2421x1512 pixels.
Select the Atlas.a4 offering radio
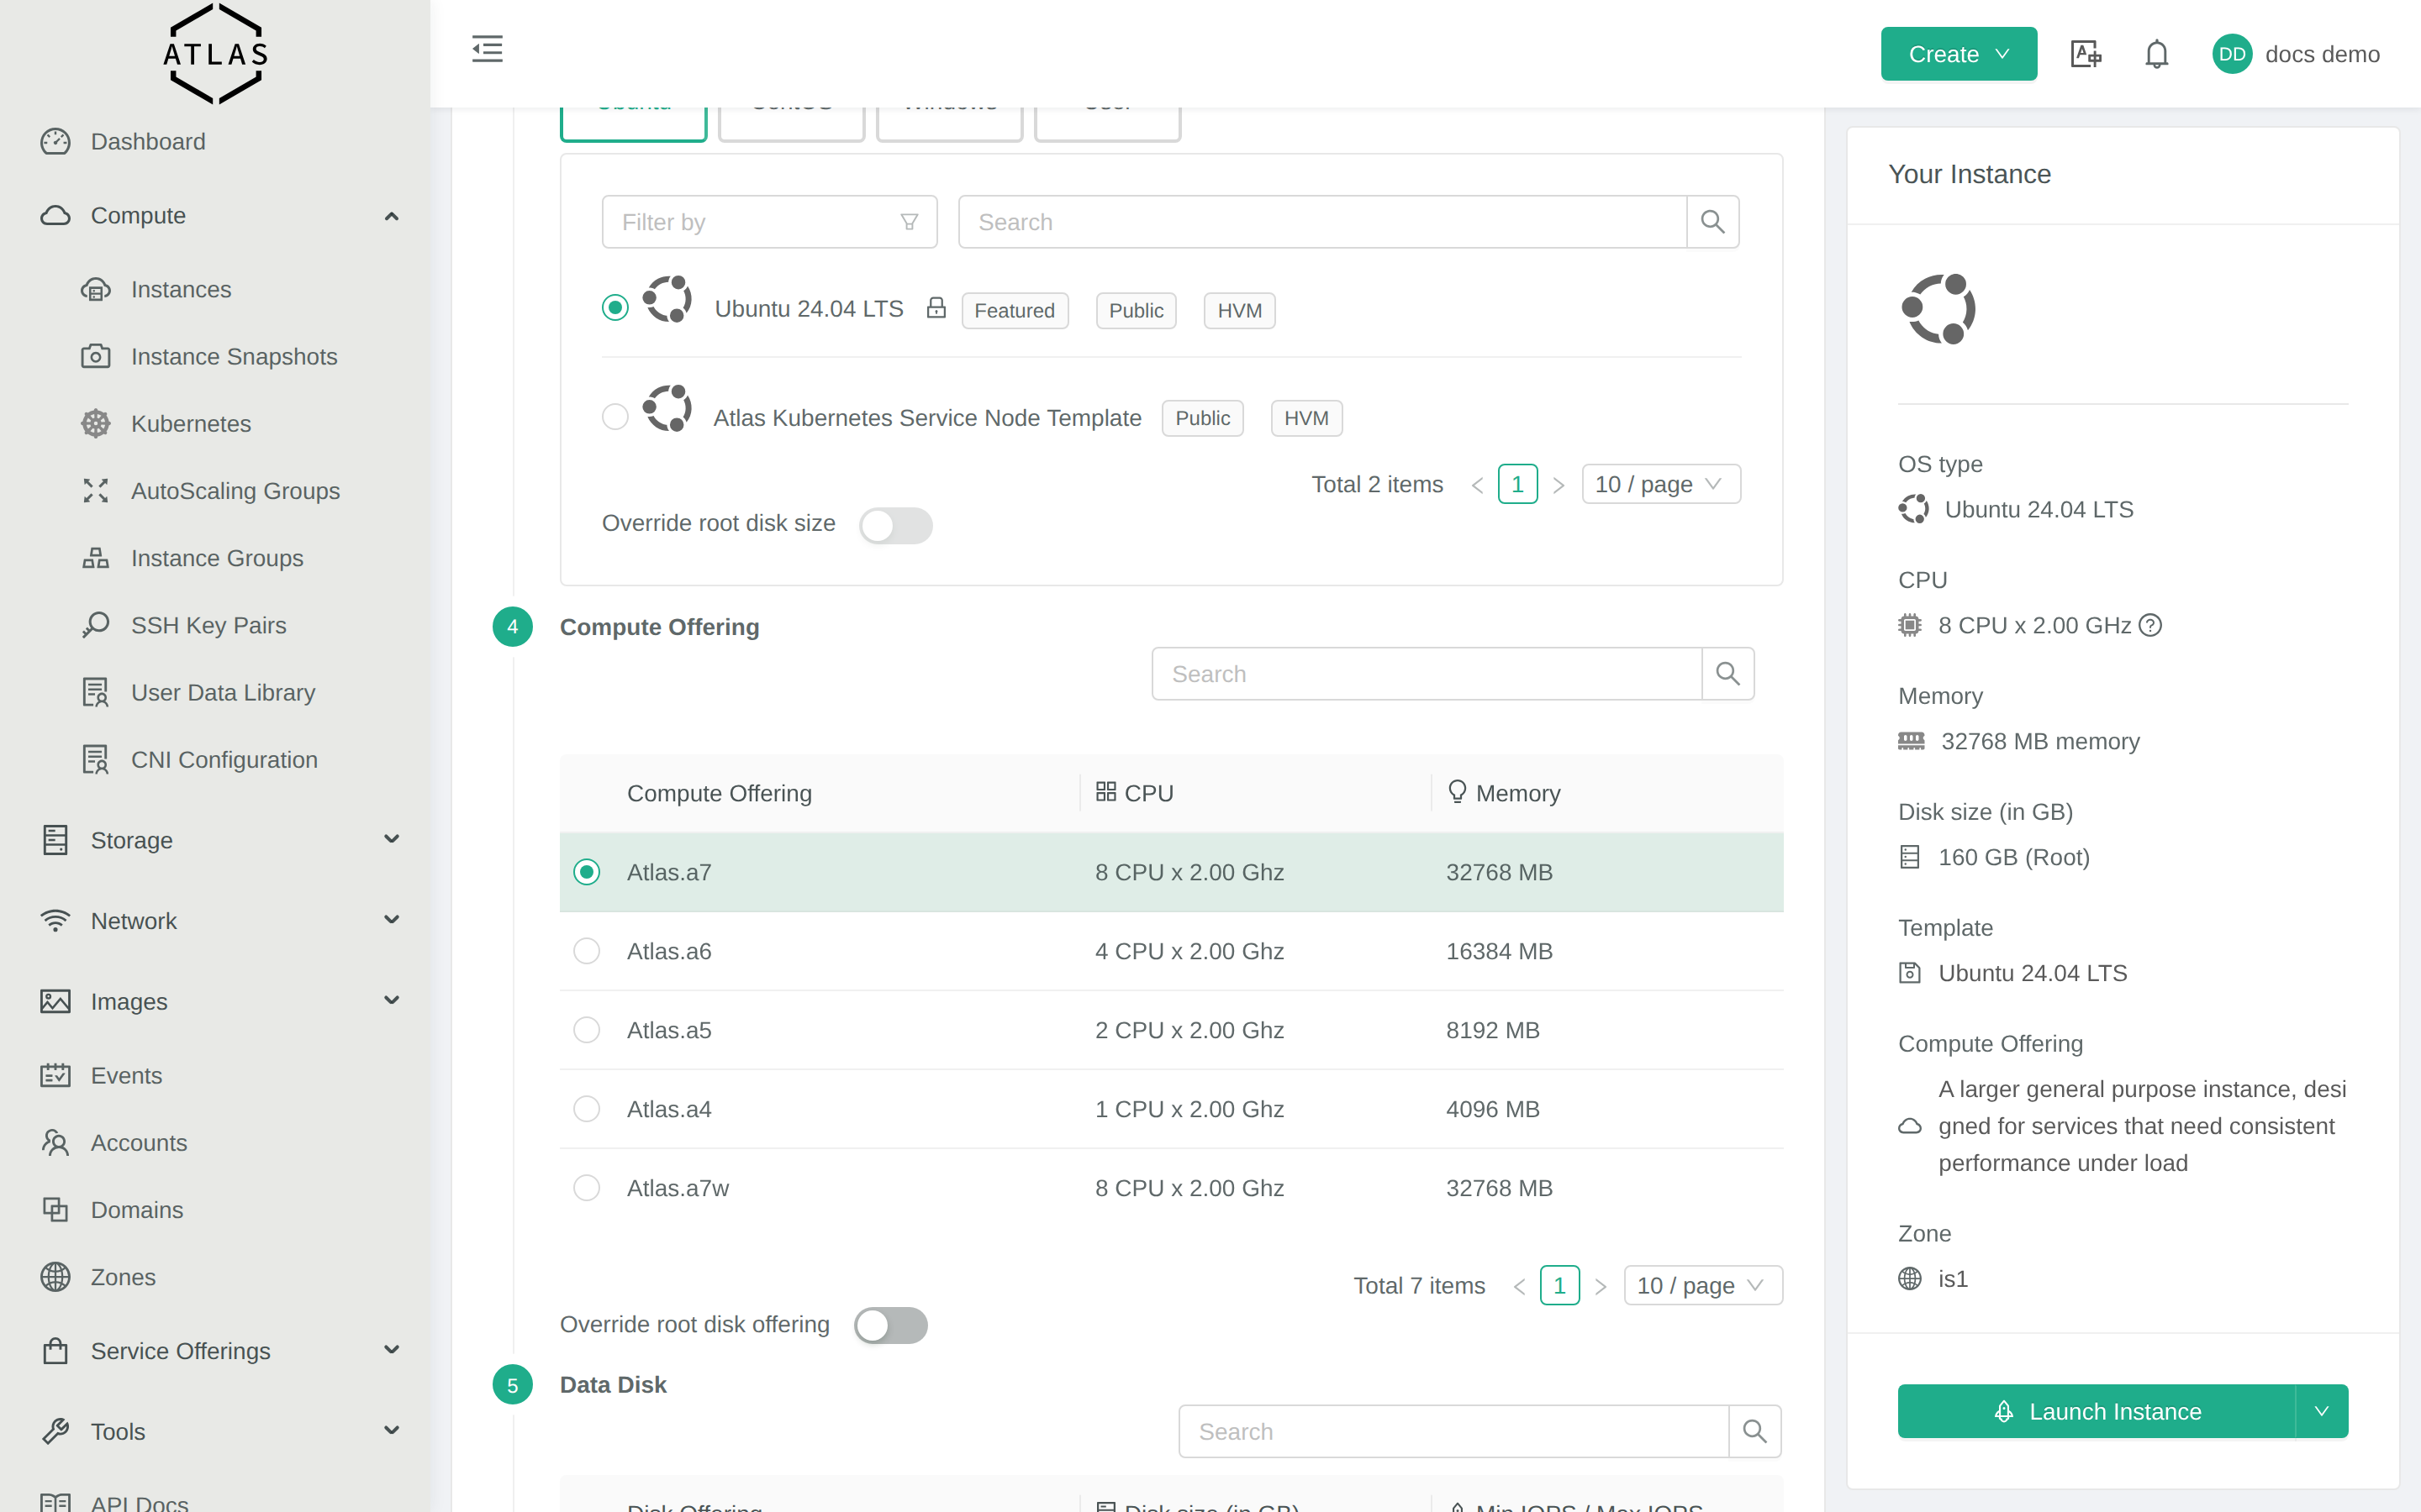pyautogui.click(x=588, y=1109)
